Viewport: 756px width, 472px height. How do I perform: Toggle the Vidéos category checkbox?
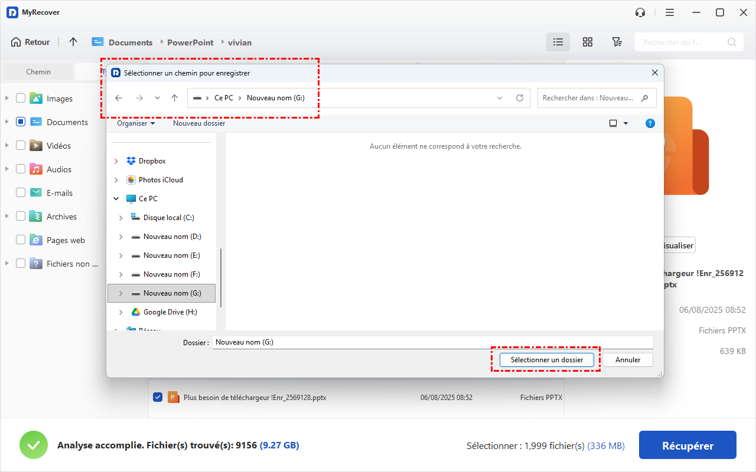click(x=21, y=146)
